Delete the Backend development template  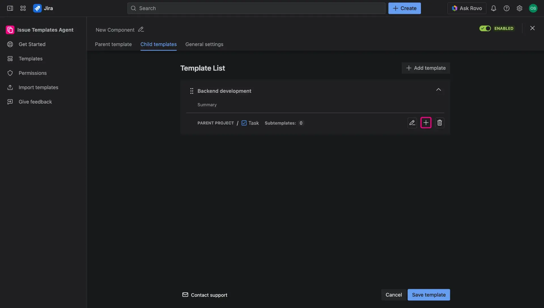(x=440, y=123)
